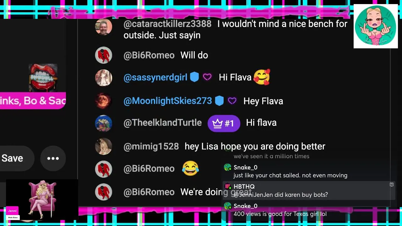Viewport: 402px width, 226px height.
Task: Click the pink banner reading inks, Bo & Sac
Action: [33, 101]
